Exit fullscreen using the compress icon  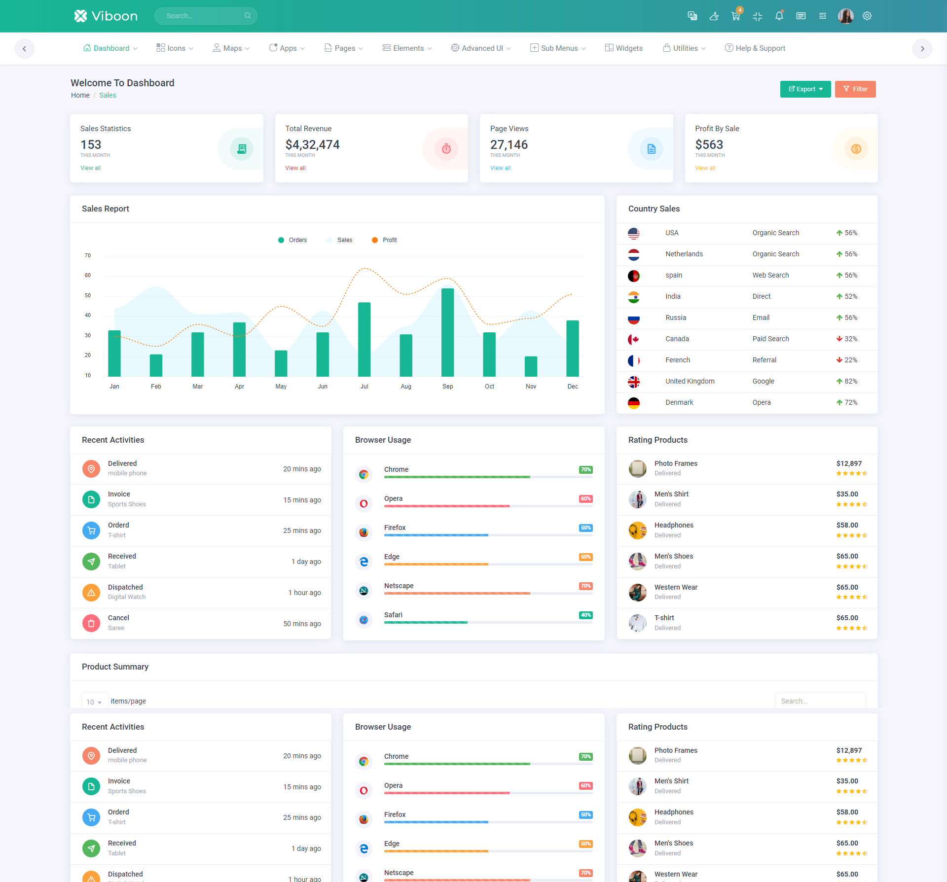758,16
